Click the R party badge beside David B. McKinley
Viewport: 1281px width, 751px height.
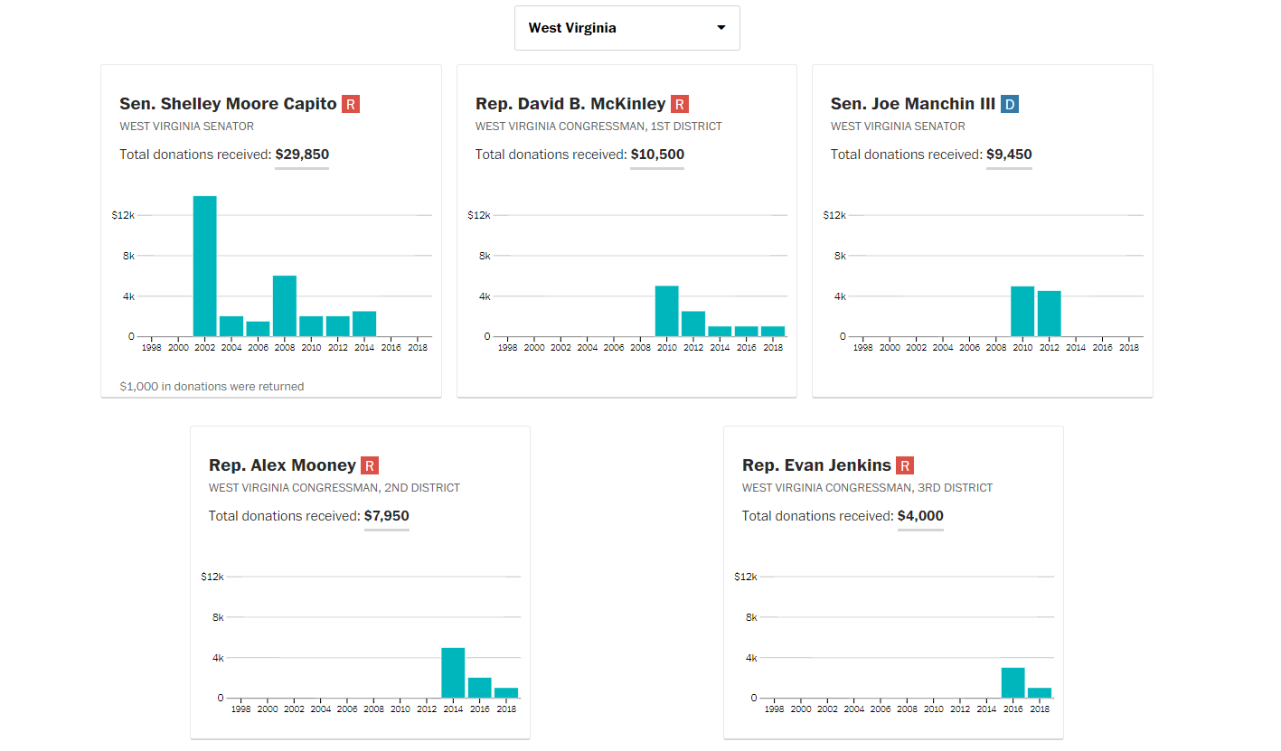(x=680, y=104)
